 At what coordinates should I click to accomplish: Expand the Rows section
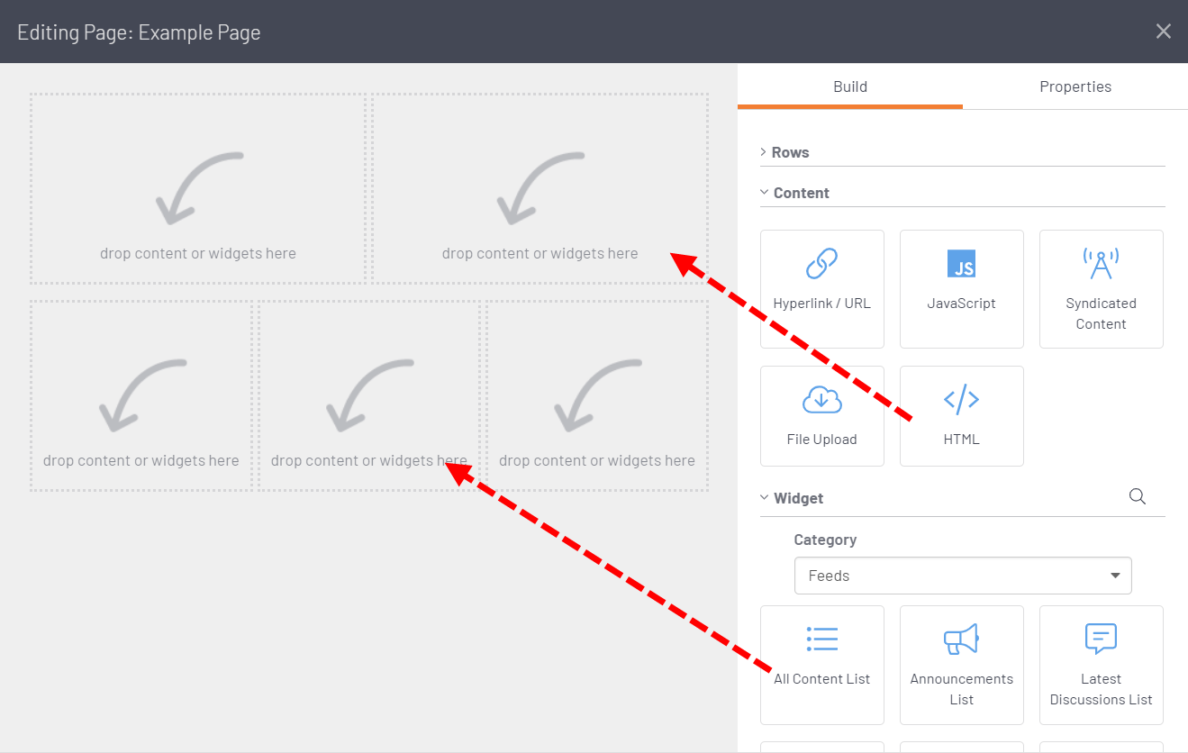[962, 152]
